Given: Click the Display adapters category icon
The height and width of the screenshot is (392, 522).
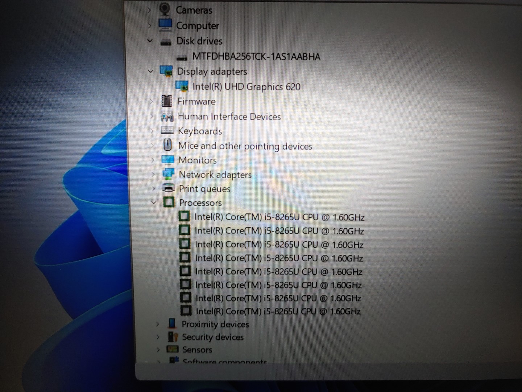Looking at the screenshot, I should pyautogui.click(x=166, y=71).
